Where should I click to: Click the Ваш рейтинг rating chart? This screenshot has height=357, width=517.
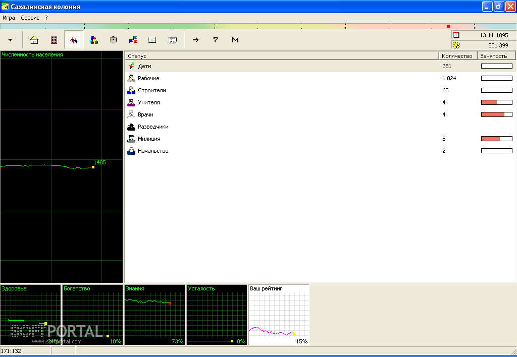click(x=278, y=315)
